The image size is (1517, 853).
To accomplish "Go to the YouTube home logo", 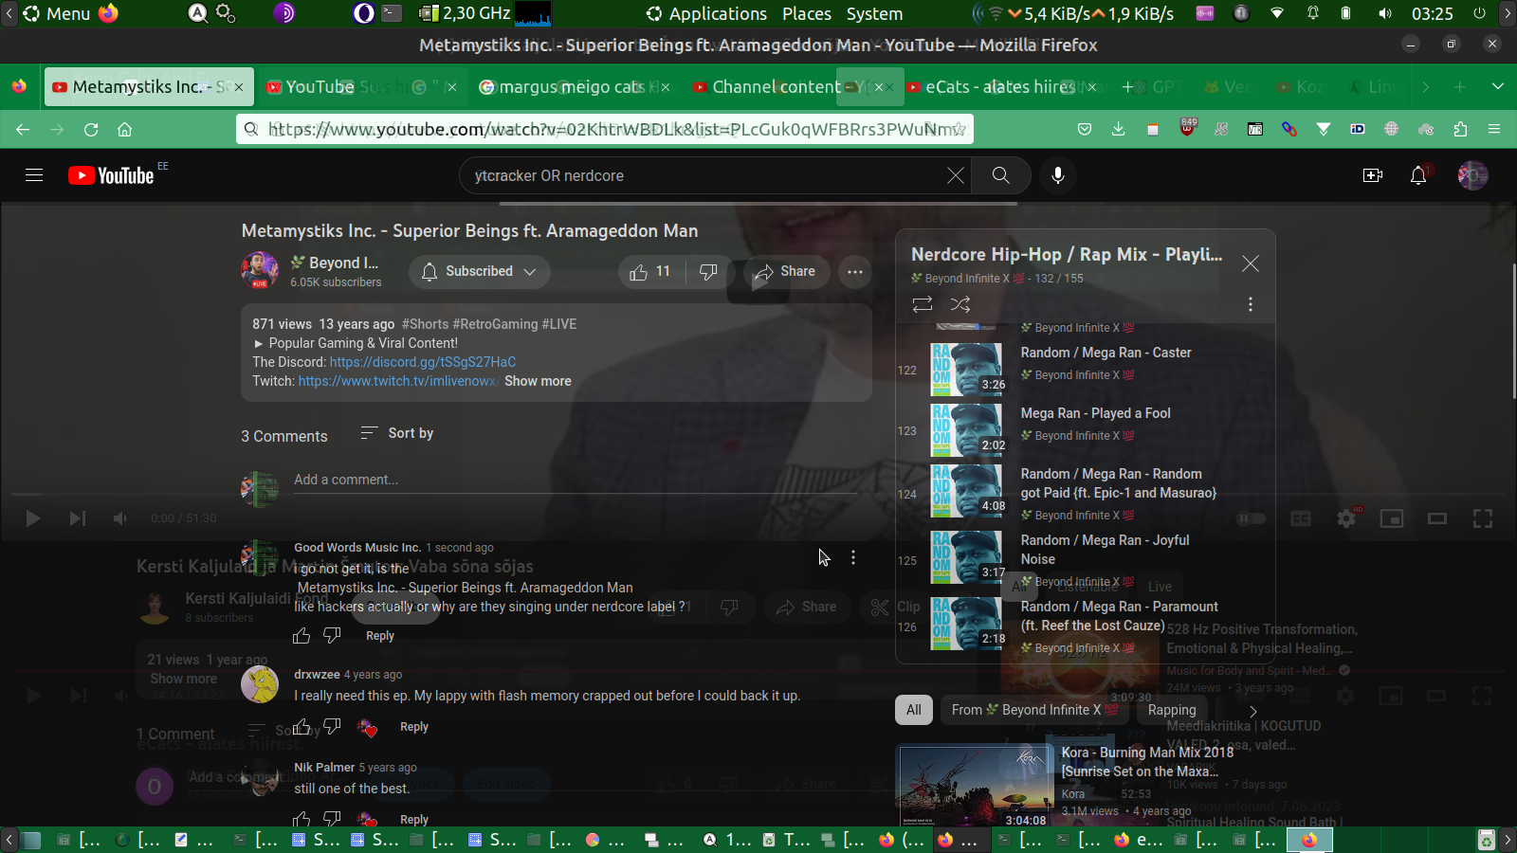I will [111, 175].
